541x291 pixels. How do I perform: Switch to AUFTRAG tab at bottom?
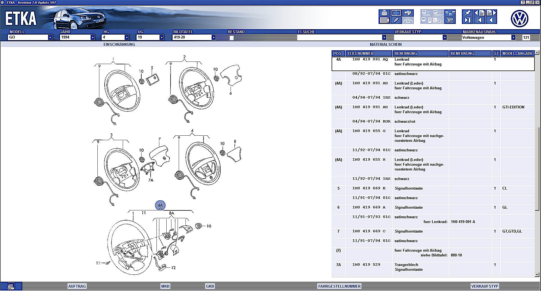click(77, 286)
